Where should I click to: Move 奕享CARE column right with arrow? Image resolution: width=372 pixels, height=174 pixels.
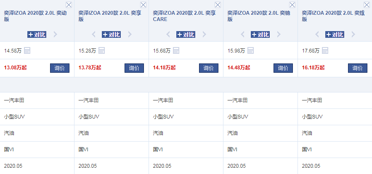point(204,34)
